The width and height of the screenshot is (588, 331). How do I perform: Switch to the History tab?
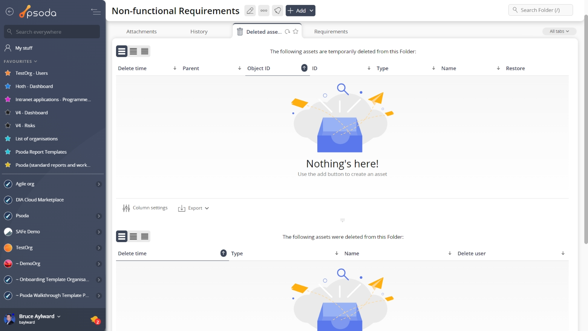point(199,32)
